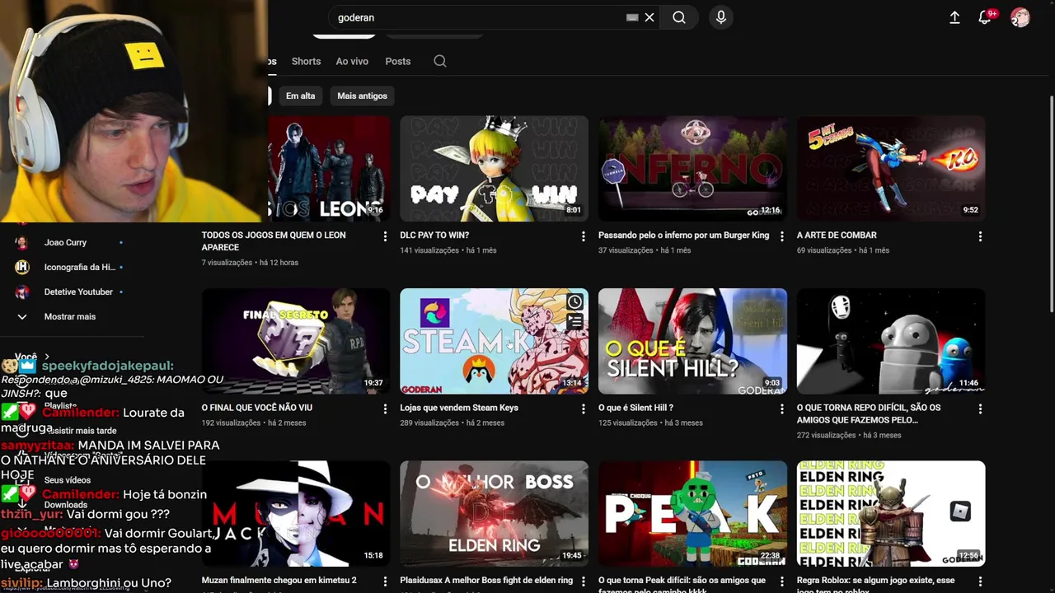Open options menu for Lojas que vendem Steam Keys

584,409
